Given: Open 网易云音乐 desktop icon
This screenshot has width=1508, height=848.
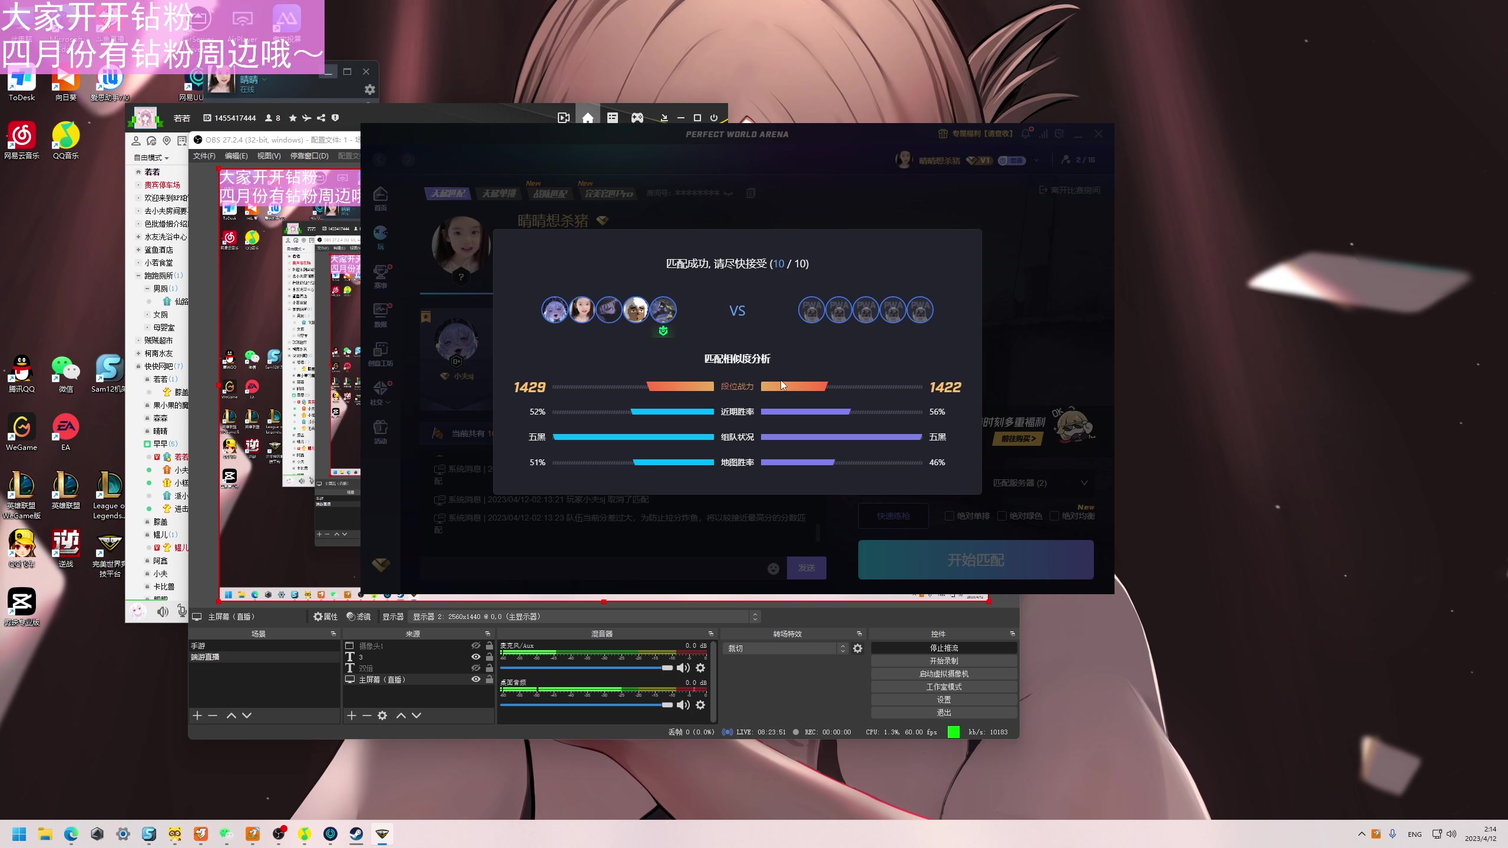Looking at the screenshot, I should tap(22, 140).
